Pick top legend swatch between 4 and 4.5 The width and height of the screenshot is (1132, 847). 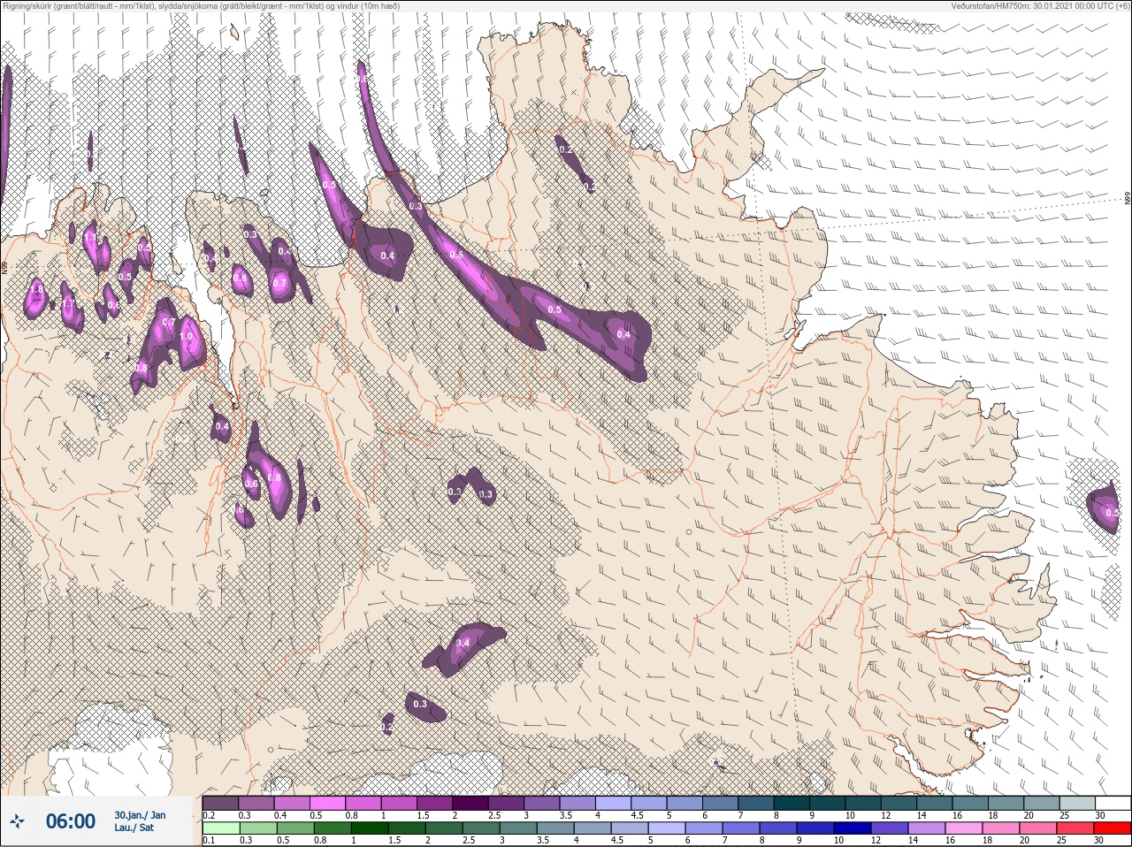[615, 803]
